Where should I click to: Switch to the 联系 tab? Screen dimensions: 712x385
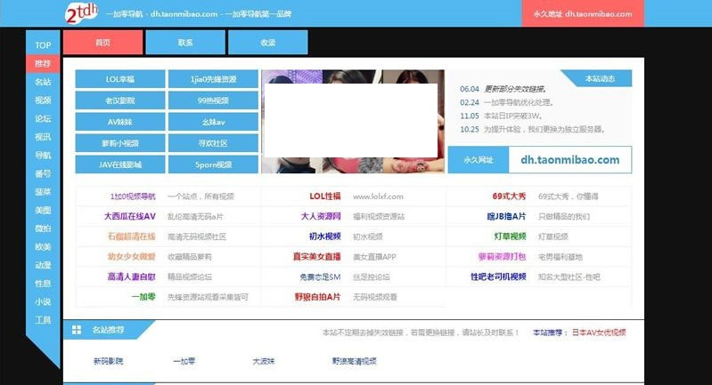pyautogui.click(x=185, y=43)
